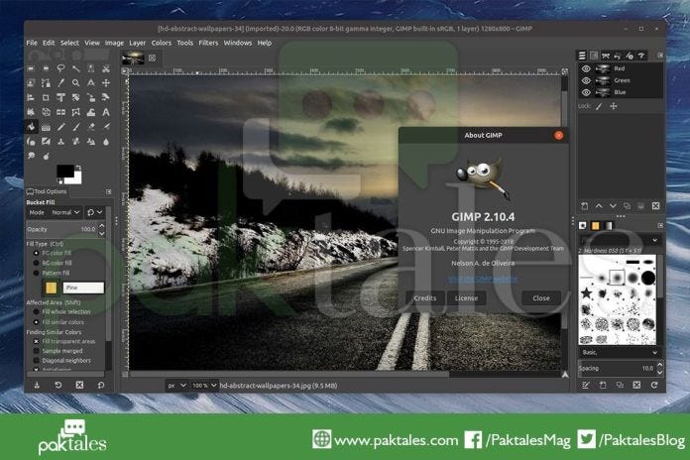Open the Tool Options tab menu
Viewport: 690px width, 460px height.
[109, 192]
